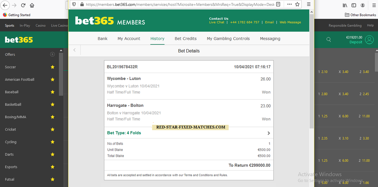Reload the page with refresh icon
378x187 pixels.
tap(23, 5)
